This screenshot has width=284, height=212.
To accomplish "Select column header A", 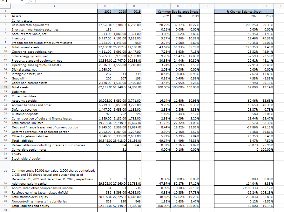I will tap(54, 6).
